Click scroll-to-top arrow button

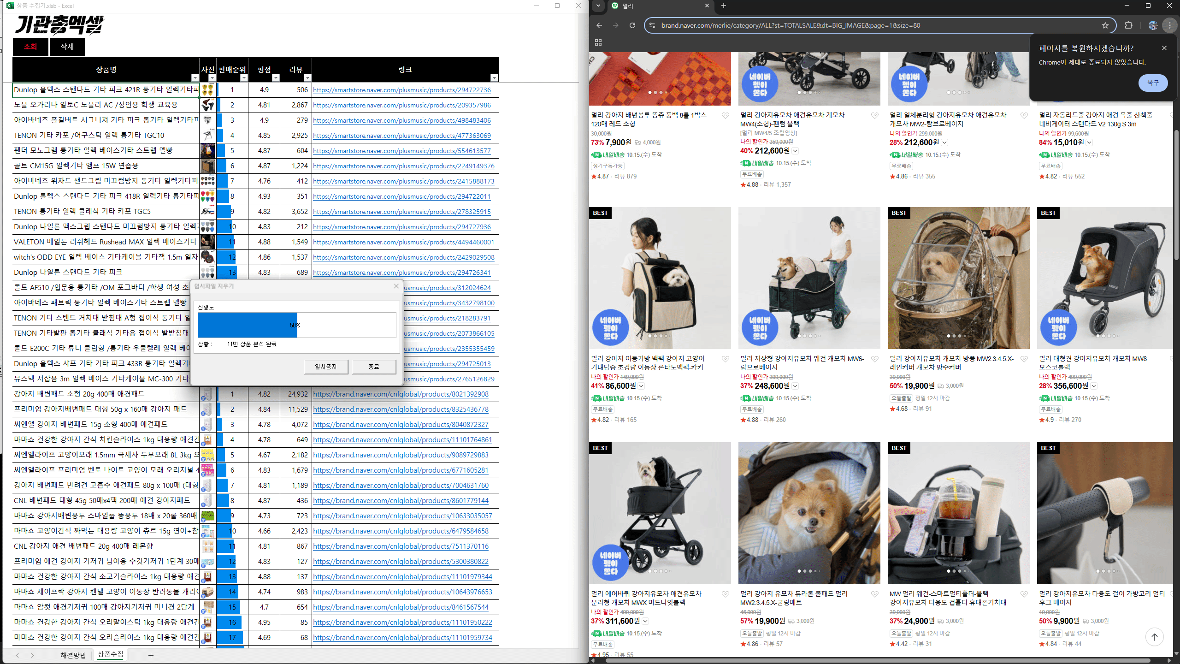[1154, 637]
